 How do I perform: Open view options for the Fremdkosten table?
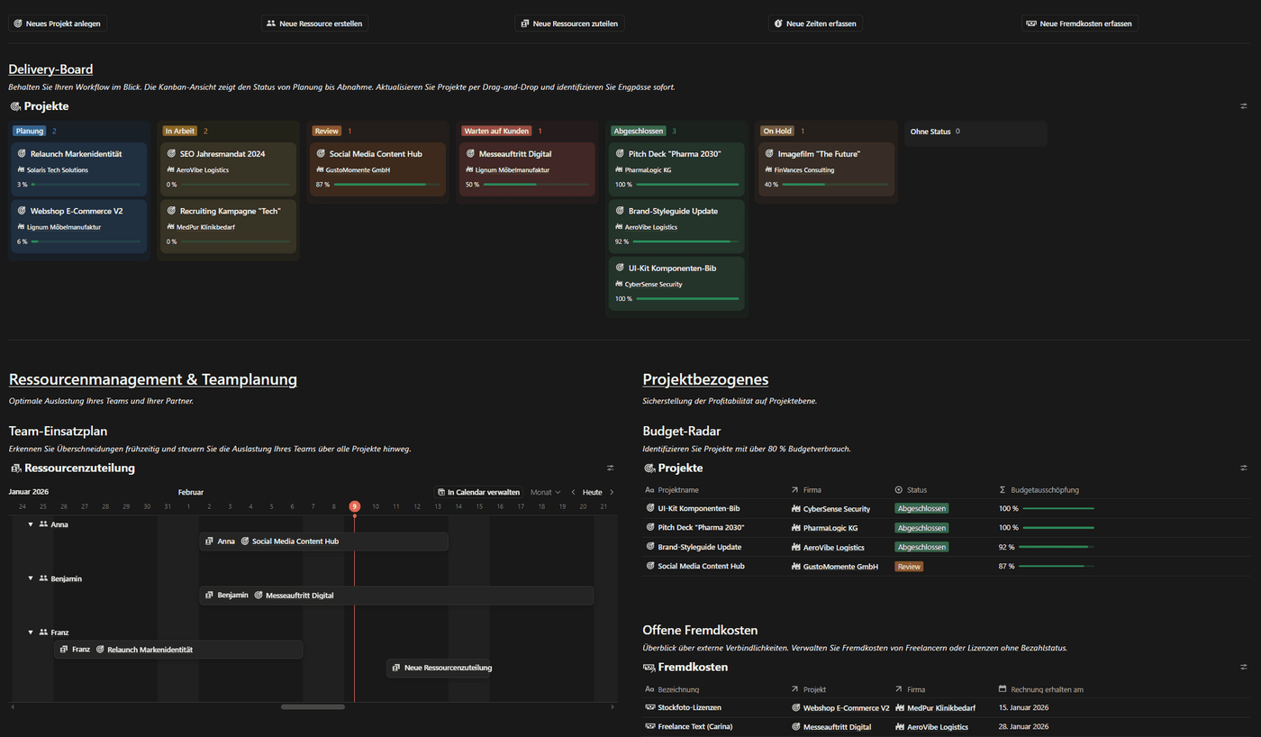point(1244,667)
